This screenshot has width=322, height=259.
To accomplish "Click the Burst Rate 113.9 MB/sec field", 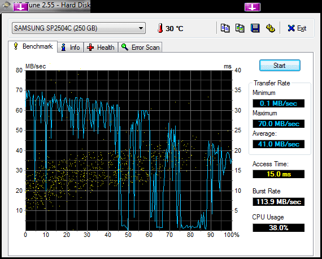I will (x=279, y=202).
